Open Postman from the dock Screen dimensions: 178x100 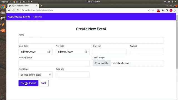tap(3, 30)
